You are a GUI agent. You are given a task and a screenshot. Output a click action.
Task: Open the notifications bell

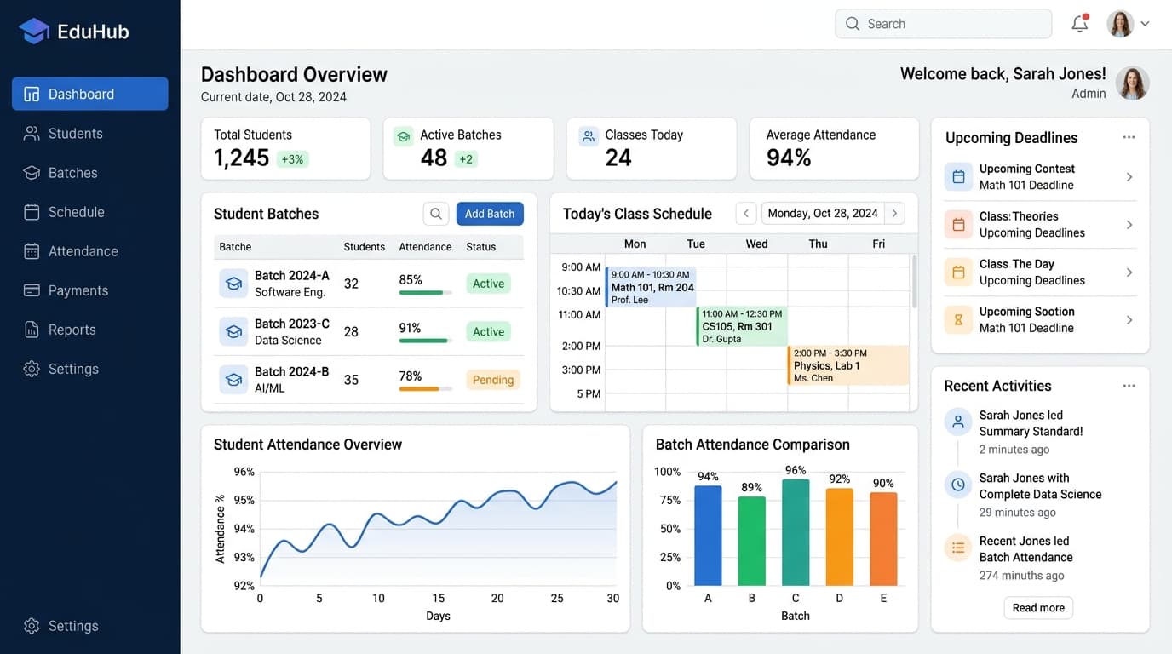[1080, 24]
